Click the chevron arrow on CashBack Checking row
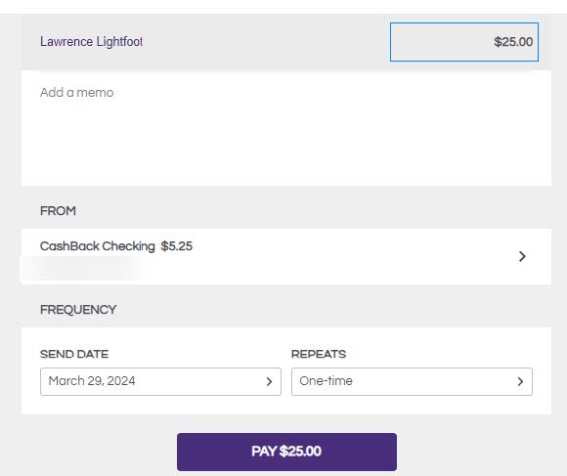The height and width of the screenshot is (476, 567). [522, 256]
